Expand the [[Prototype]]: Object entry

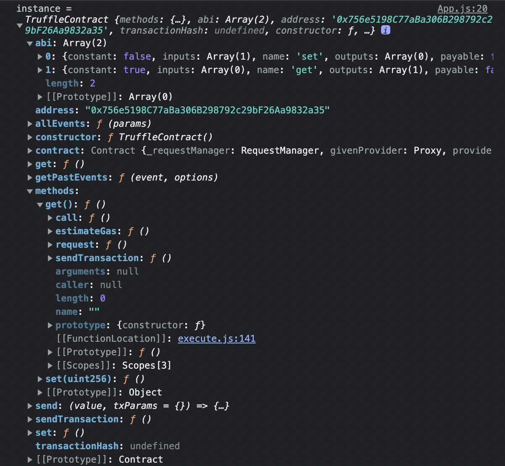[40, 393]
